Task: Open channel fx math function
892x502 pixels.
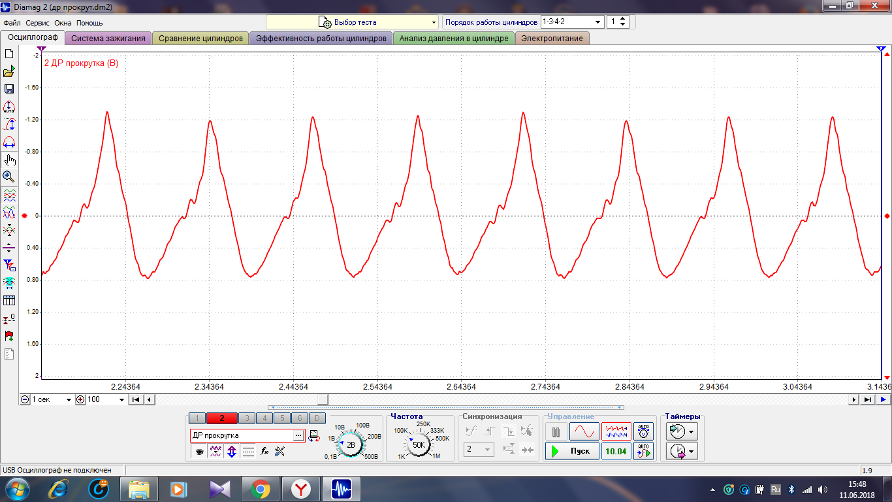Action: point(264,451)
